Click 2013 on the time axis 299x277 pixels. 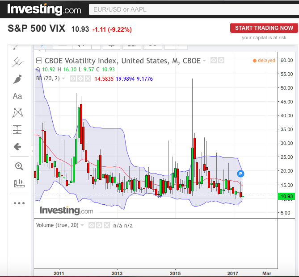[x=117, y=273]
